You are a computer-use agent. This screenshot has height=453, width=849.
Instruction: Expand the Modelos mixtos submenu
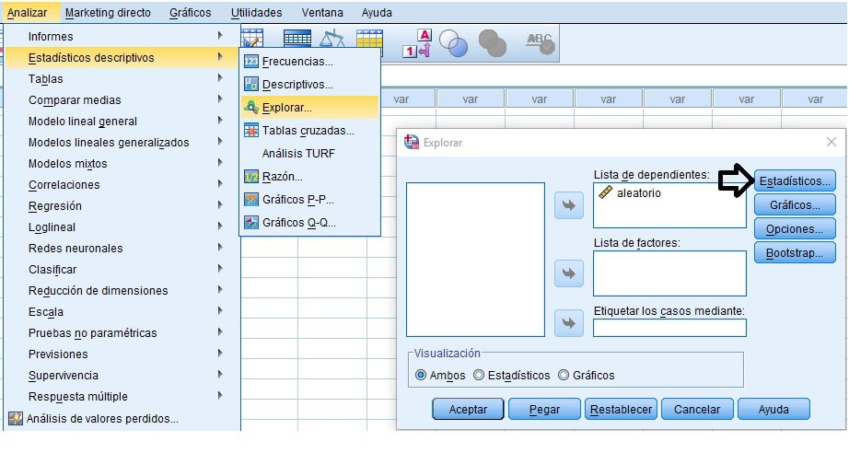coord(220,162)
